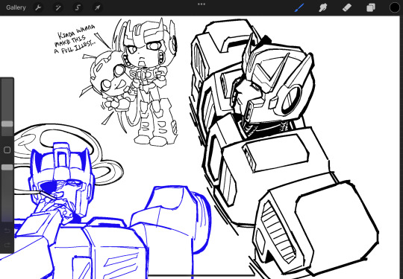Tap the redo arrow on sidebar
The width and height of the screenshot is (403, 279).
[x=7, y=245]
